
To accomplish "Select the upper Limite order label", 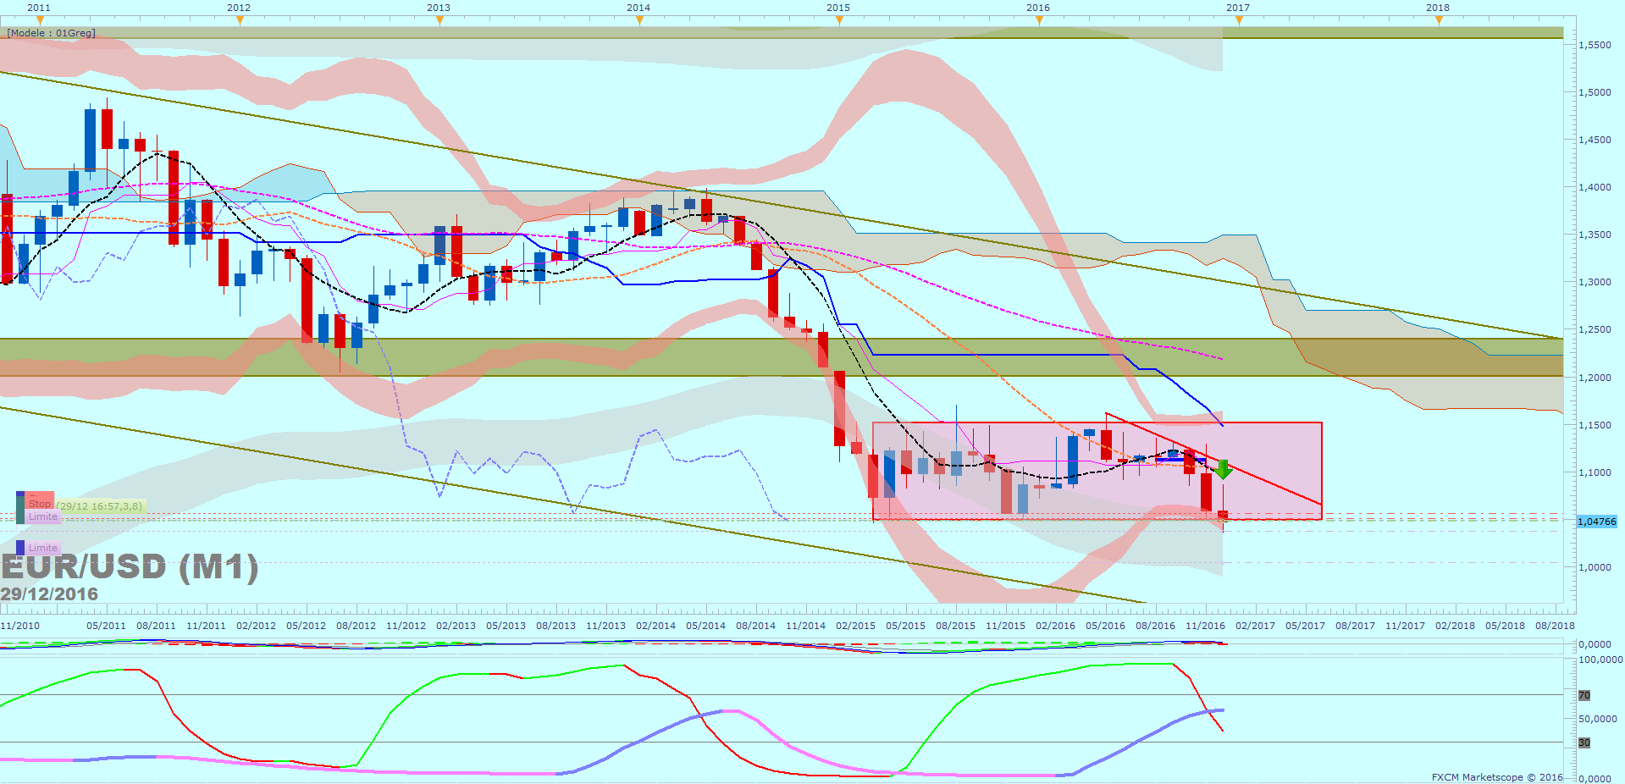I will point(42,516).
